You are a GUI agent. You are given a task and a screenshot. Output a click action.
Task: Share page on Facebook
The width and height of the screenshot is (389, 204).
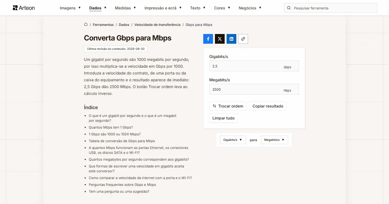(208, 39)
